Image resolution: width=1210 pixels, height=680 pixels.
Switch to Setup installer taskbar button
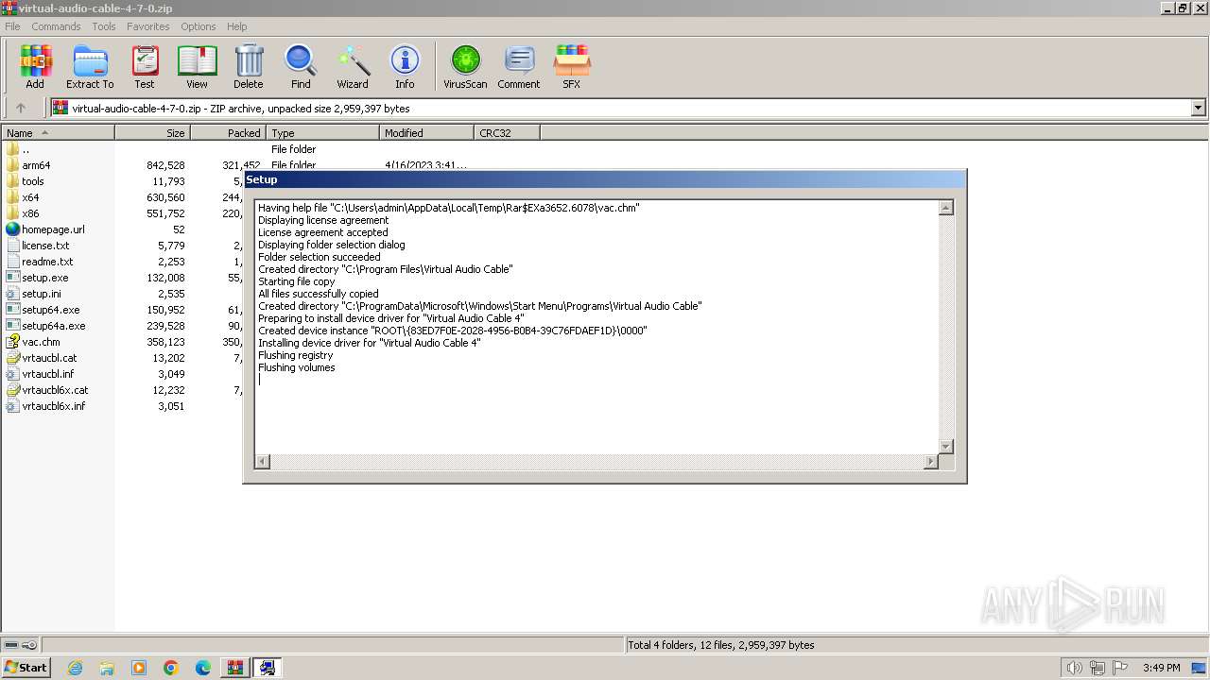268,668
